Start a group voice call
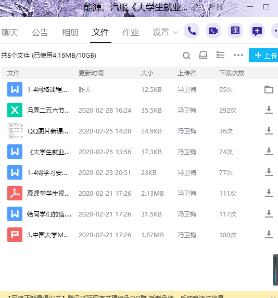Image resolution: width=278 pixels, height=298 pixels. point(192,31)
